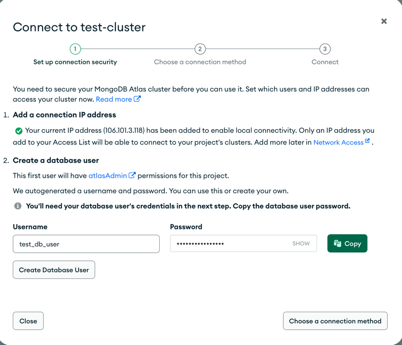The width and height of the screenshot is (402, 345).
Task: Click the step 3 circle icon
Action: 325,49
